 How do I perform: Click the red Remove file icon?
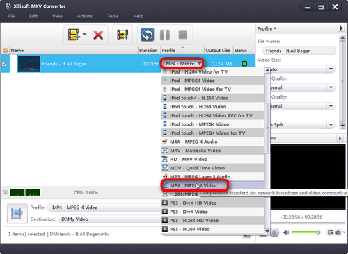pos(98,35)
